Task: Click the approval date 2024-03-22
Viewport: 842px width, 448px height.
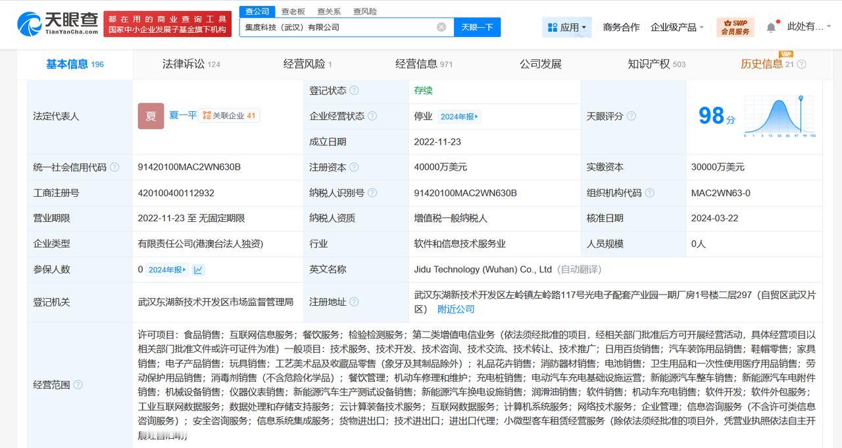Action: click(x=715, y=218)
